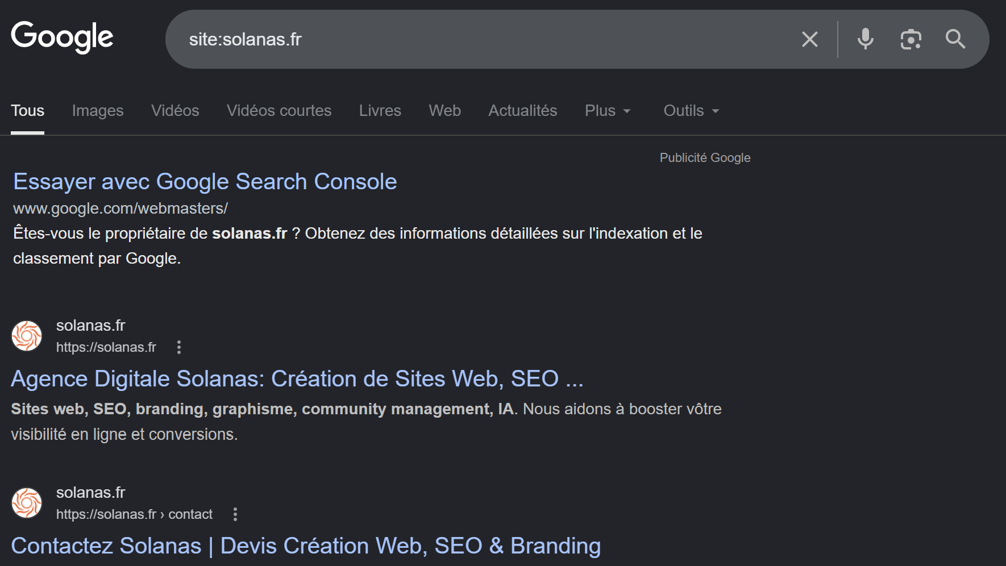Screen dimensions: 1006x566
Task: Start voice search with microphone icon
Action: 865,39
